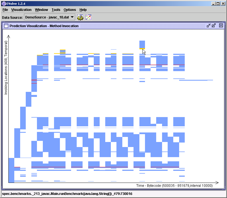Click the Prediction Visualization - Method Invocation title

pyautogui.click(x=44, y=26)
